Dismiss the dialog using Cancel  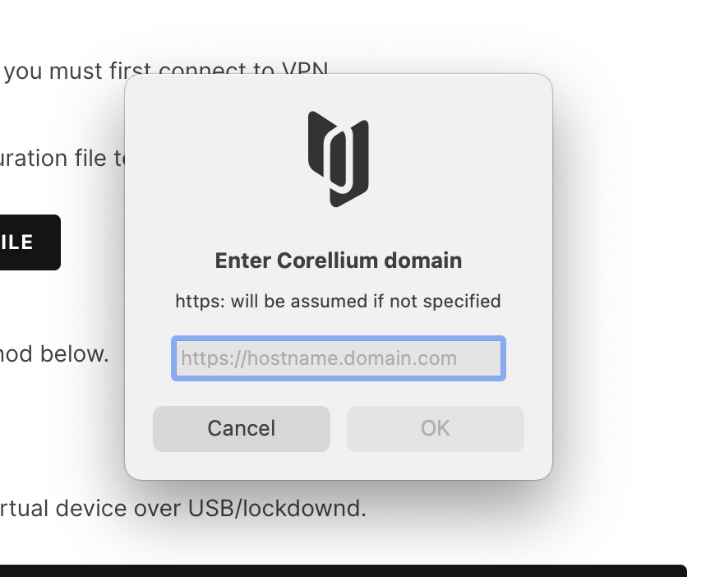(241, 428)
